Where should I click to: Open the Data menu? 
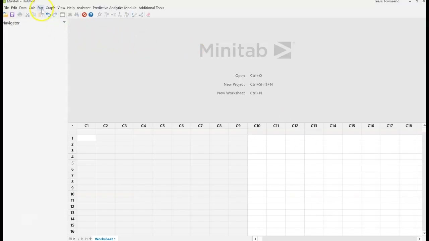(23, 8)
